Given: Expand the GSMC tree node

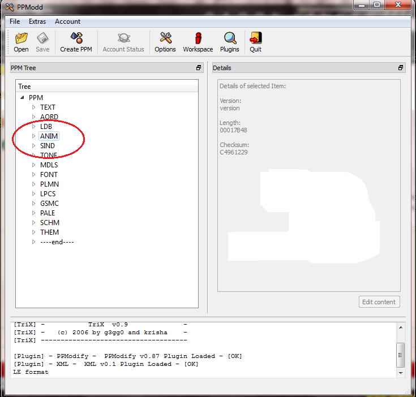Looking at the screenshot, I should coord(34,203).
